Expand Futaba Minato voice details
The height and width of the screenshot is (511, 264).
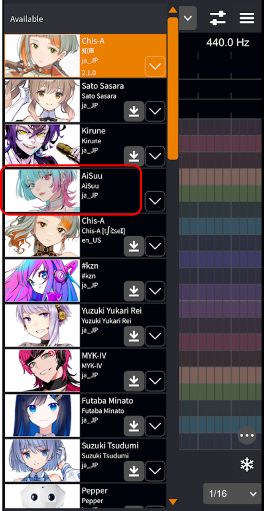tap(155, 426)
